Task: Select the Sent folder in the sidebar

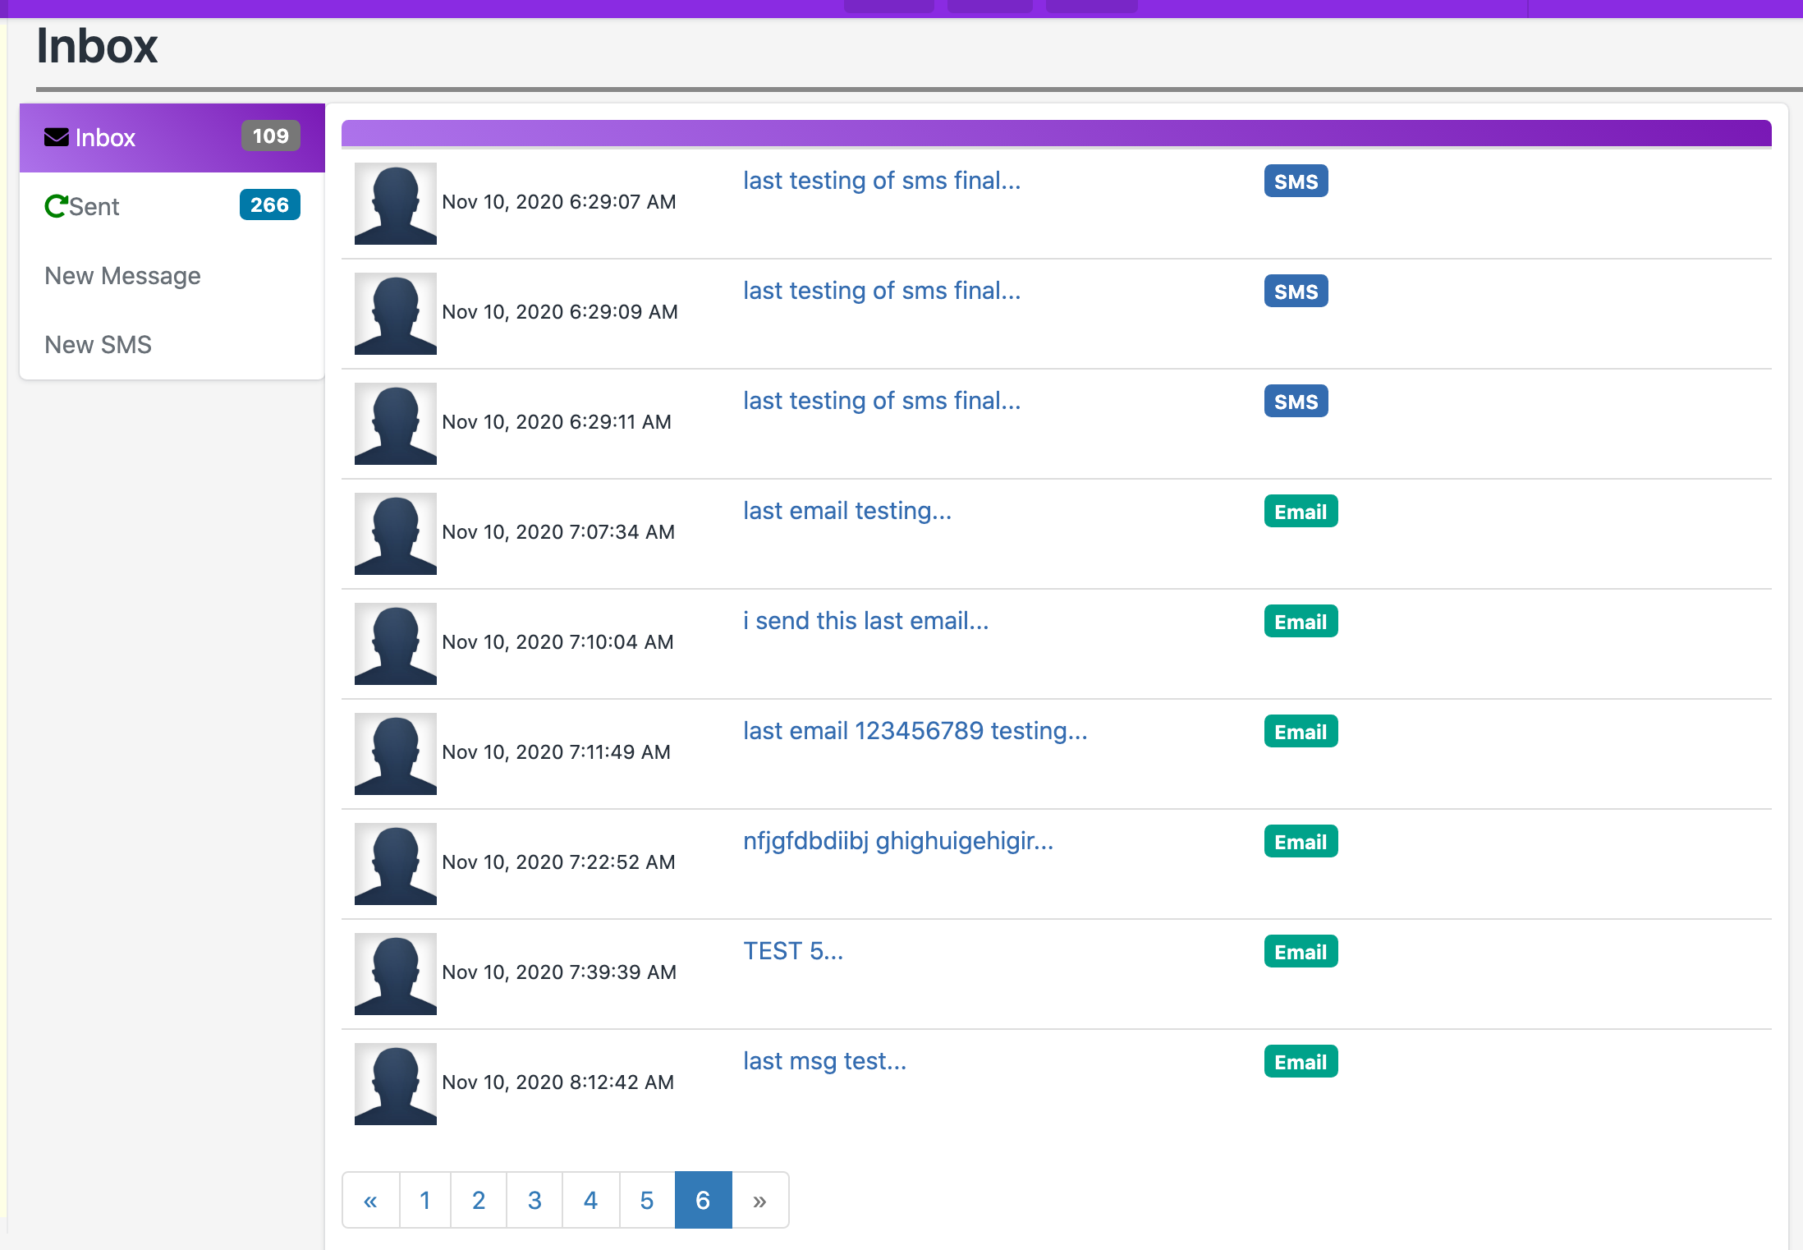Action: click(x=94, y=207)
